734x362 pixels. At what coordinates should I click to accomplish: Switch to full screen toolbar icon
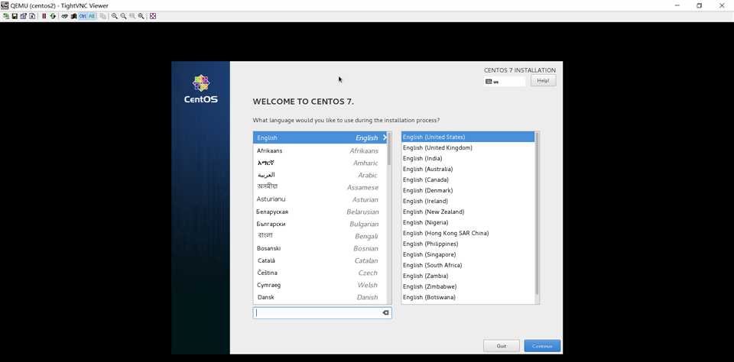(153, 16)
